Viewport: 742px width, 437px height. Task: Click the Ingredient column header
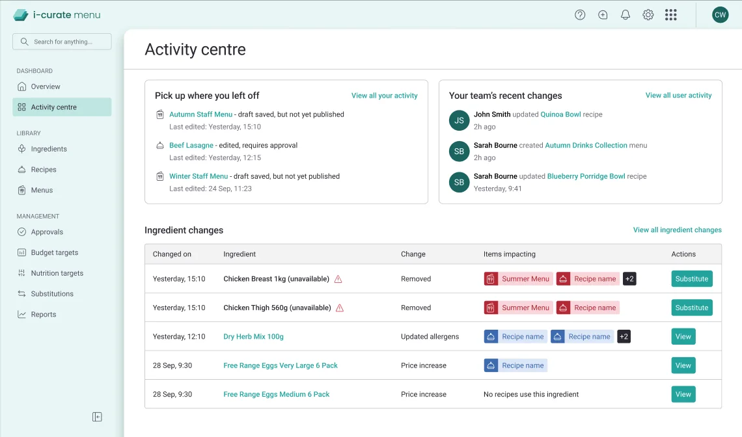click(240, 254)
